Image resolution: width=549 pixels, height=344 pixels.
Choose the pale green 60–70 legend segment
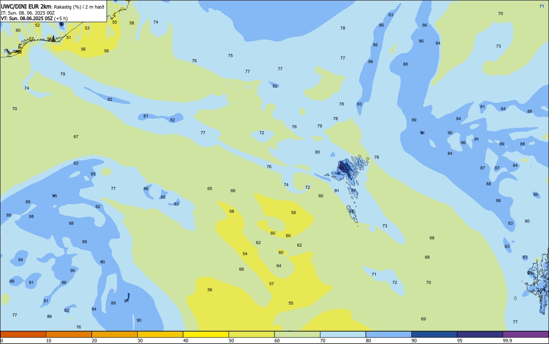pyautogui.click(x=297, y=334)
